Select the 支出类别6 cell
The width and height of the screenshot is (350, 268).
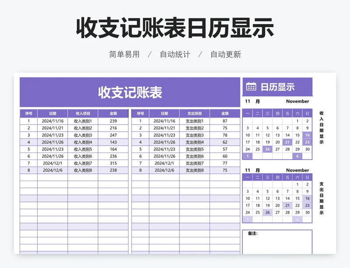click(195, 156)
